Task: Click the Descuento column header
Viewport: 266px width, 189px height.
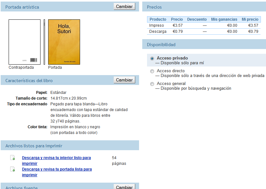Action: point(197,19)
